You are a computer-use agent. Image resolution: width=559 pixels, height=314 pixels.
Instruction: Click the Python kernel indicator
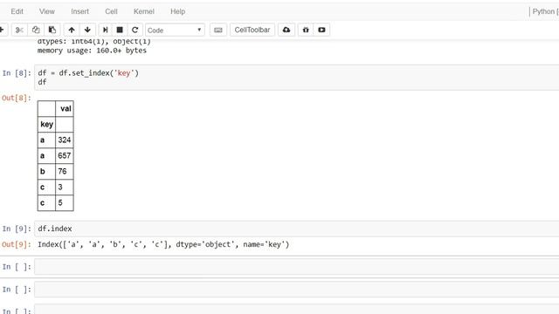click(545, 11)
